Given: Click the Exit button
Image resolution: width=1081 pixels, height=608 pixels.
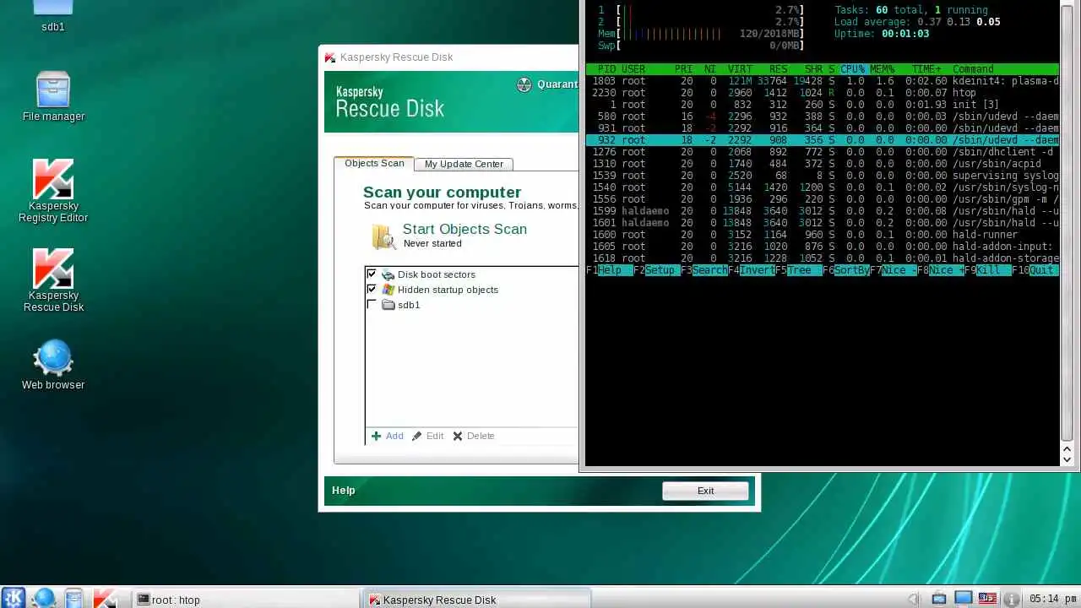Looking at the screenshot, I should [705, 491].
